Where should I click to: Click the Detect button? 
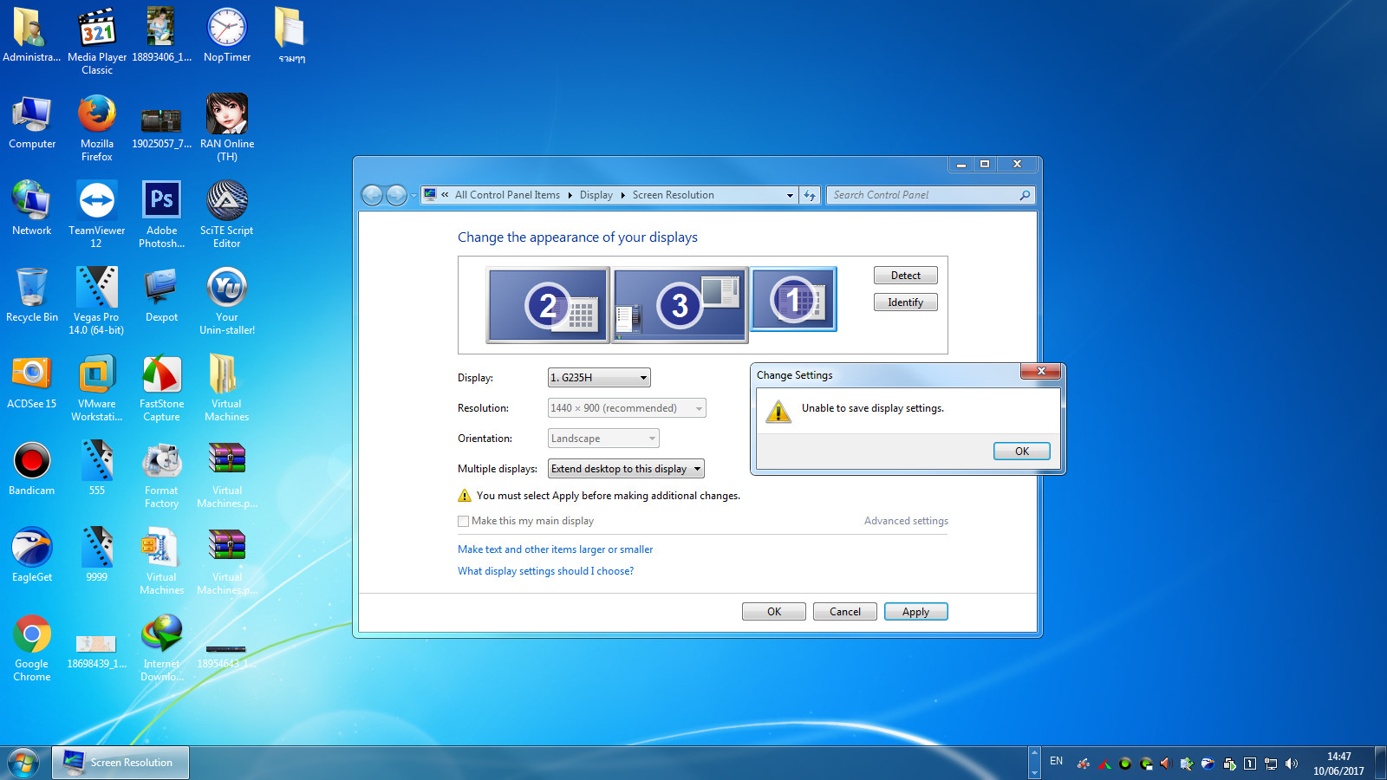905,276
